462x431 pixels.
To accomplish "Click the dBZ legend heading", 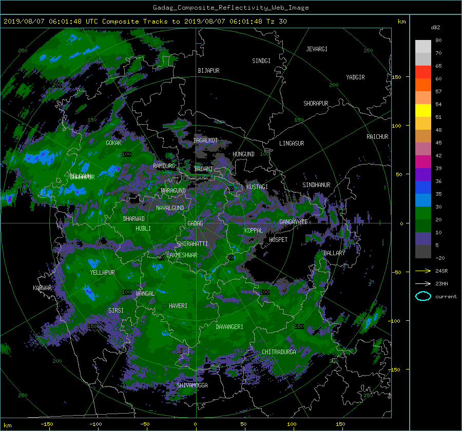I will [435, 28].
